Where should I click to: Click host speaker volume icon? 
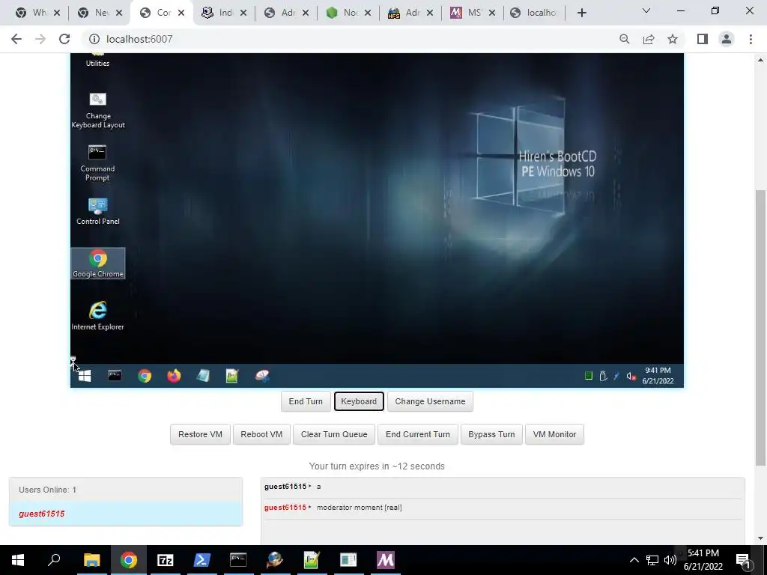click(670, 560)
